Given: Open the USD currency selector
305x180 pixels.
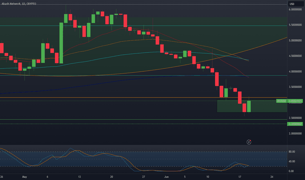Looking at the screenshot, I should coord(296,4).
